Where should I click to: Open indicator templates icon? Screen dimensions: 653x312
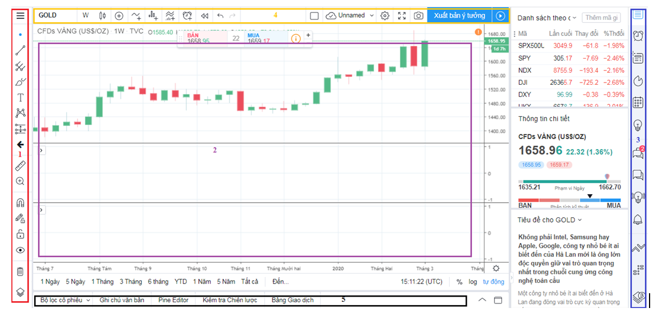click(170, 16)
